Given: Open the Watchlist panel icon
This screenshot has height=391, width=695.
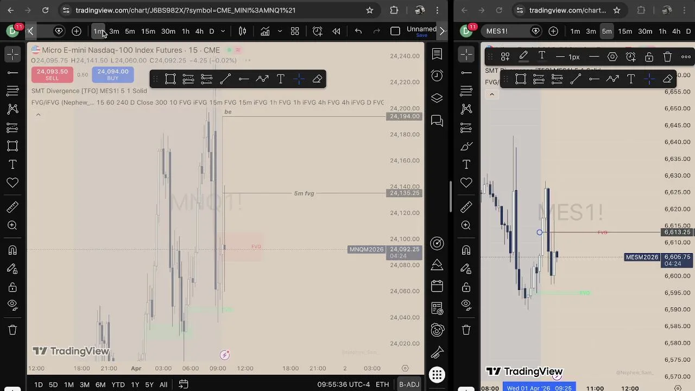Looking at the screenshot, I should click(437, 54).
